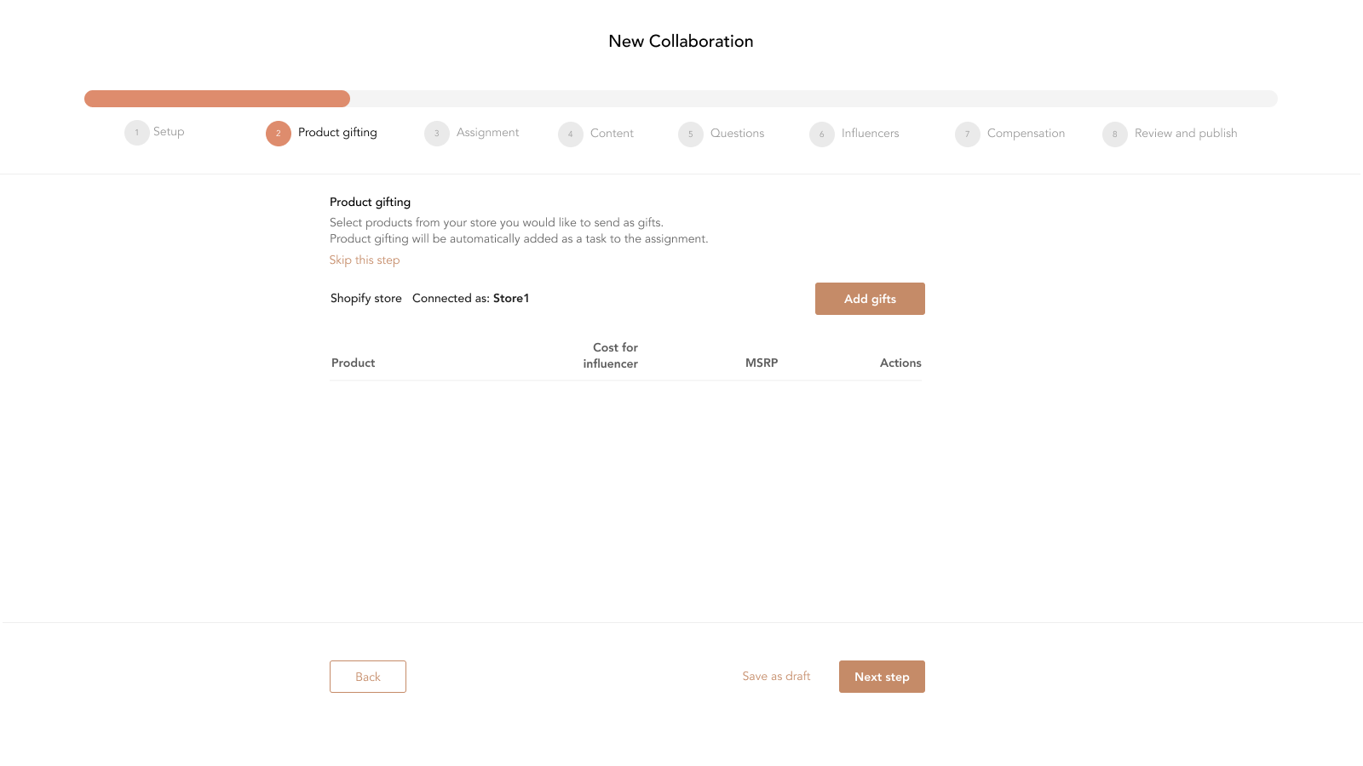Image resolution: width=1363 pixels, height=766 pixels.
Task: Select the Content step indicator
Action: coord(570,134)
